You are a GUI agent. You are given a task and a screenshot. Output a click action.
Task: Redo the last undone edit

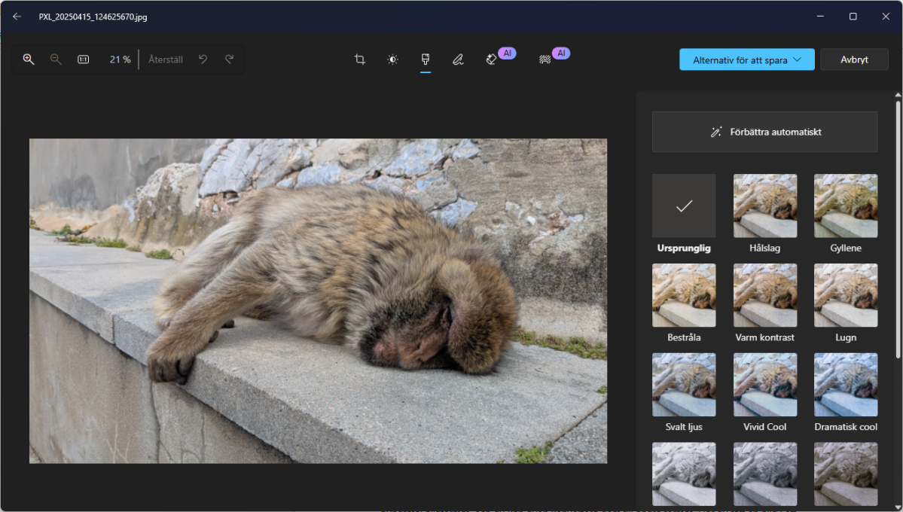click(x=229, y=59)
